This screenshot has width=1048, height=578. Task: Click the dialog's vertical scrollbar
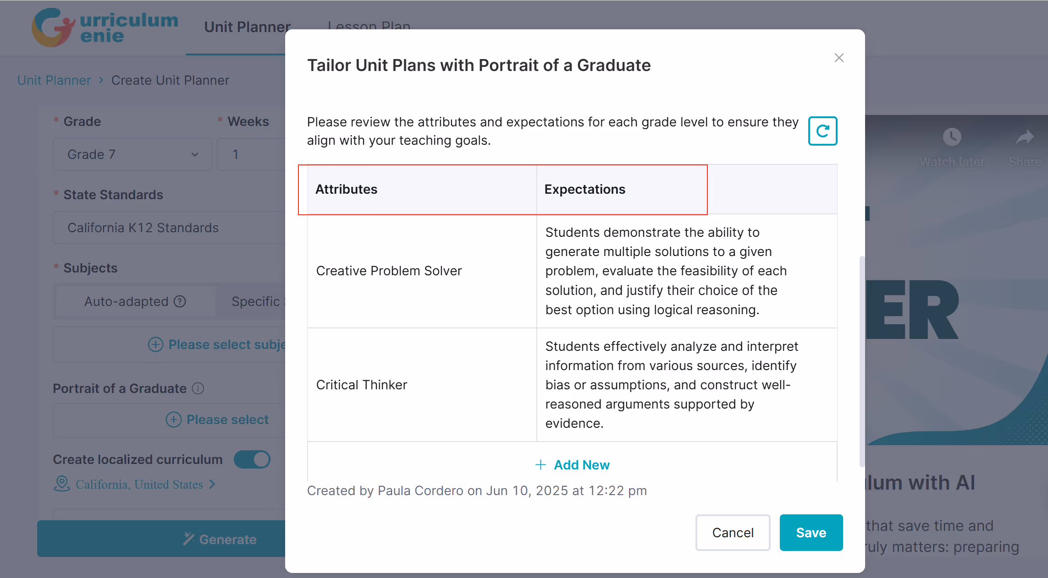pyautogui.click(x=862, y=362)
